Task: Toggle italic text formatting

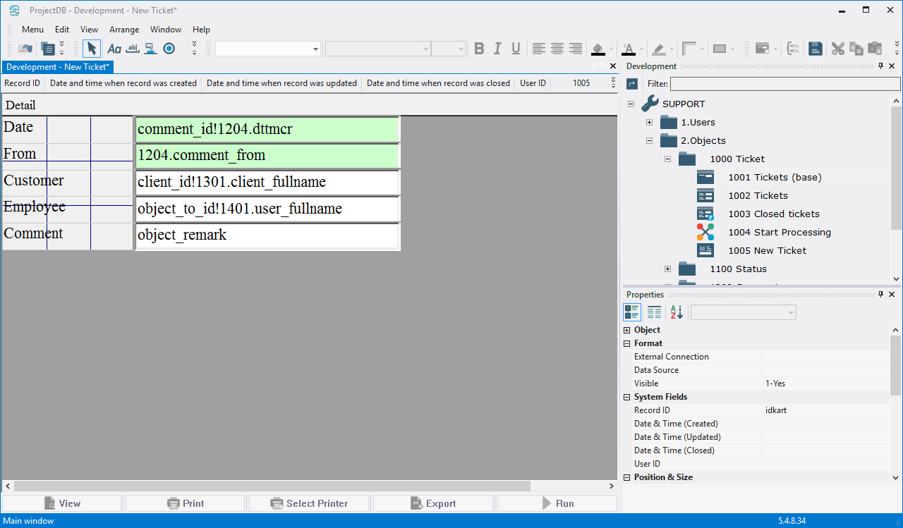Action: [497, 49]
